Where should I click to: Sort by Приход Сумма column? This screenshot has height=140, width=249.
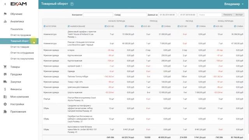166,26
